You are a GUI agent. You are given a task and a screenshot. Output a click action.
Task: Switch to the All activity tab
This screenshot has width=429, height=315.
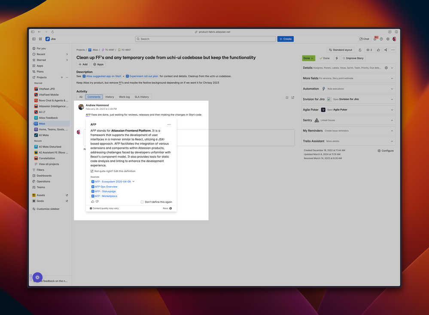(81, 97)
